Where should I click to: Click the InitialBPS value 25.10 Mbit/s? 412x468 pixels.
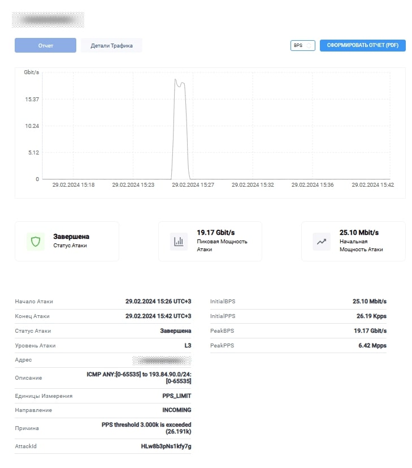[370, 301]
